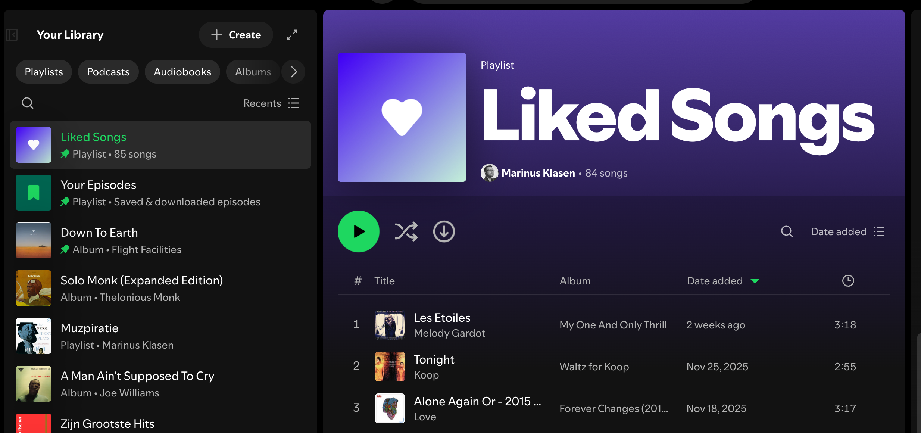Image resolution: width=921 pixels, height=433 pixels.
Task: Toggle shuffle for Liked Songs
Action: click(406, 231)
